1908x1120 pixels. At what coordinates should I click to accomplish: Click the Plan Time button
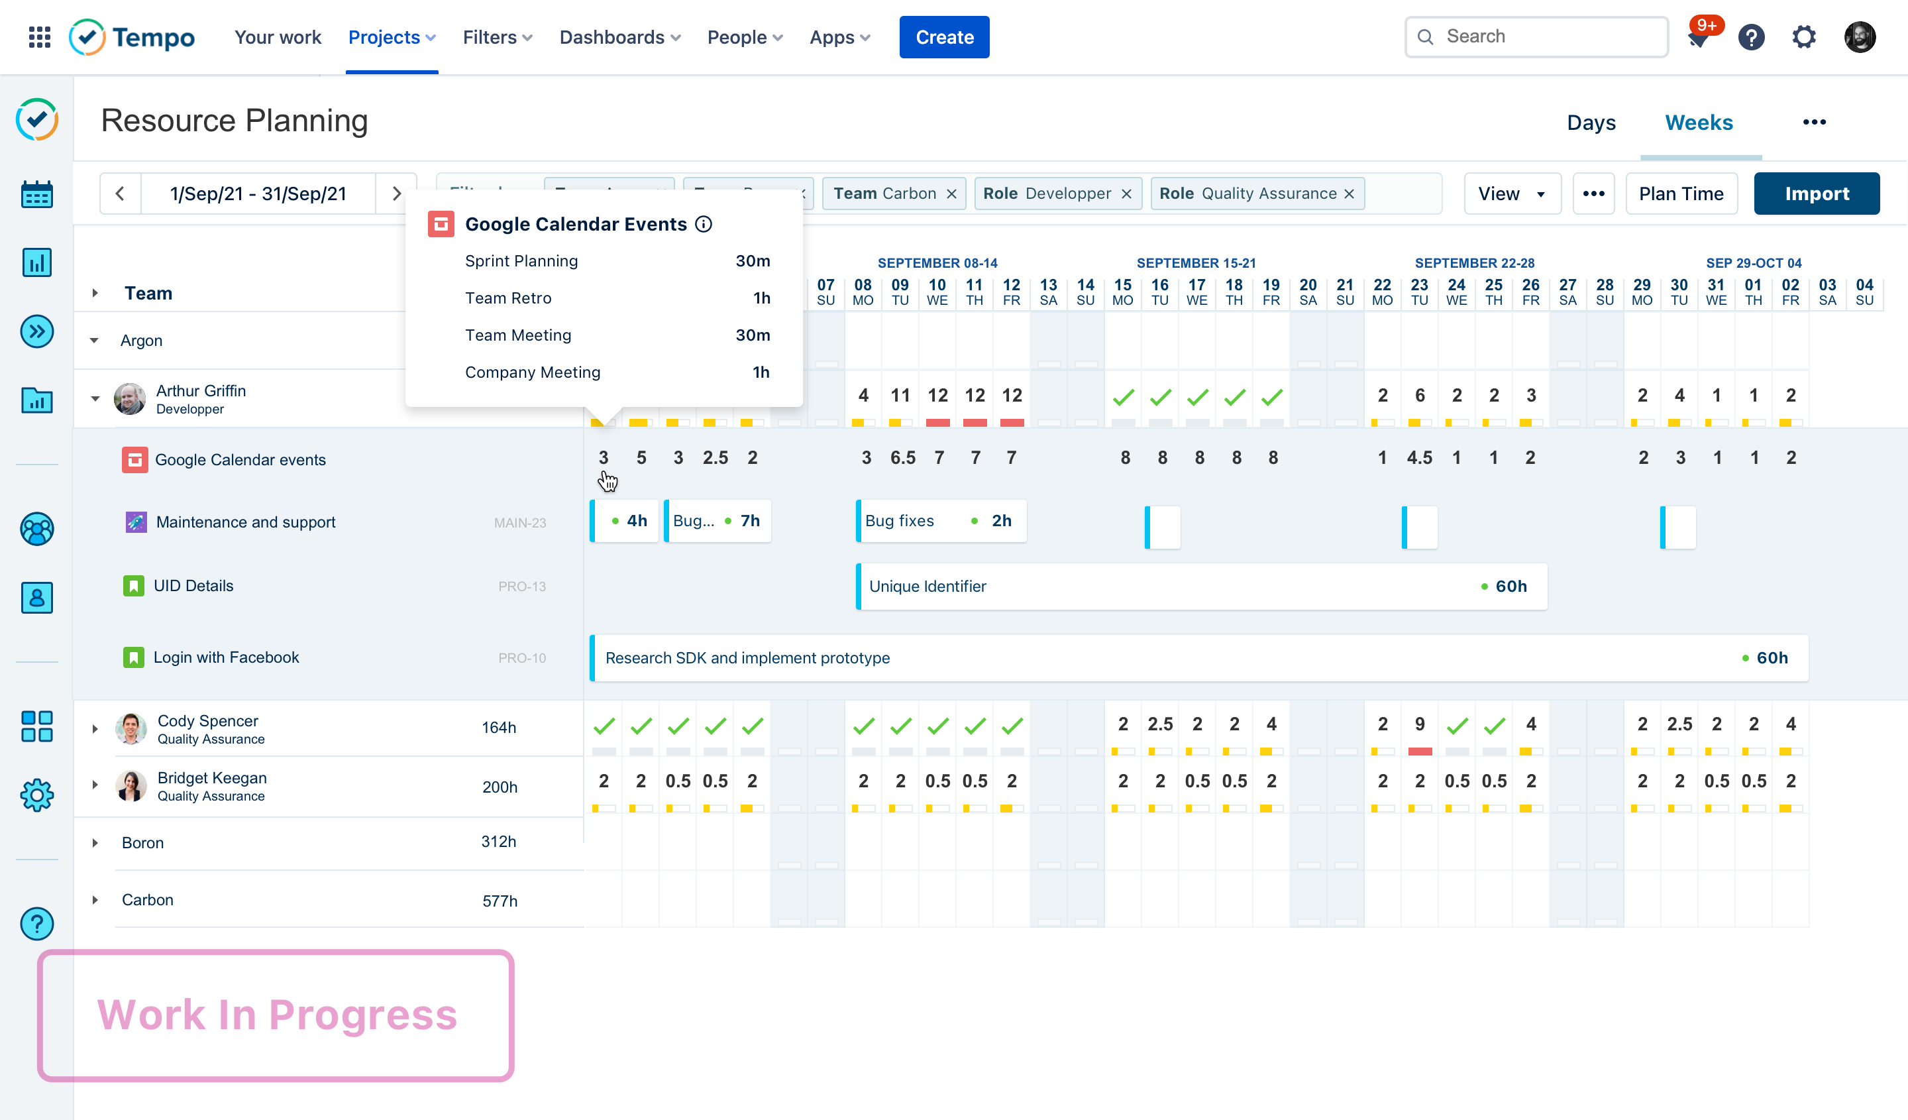[1681, 194]
